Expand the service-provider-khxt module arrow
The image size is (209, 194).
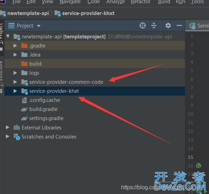pos(15,91)
